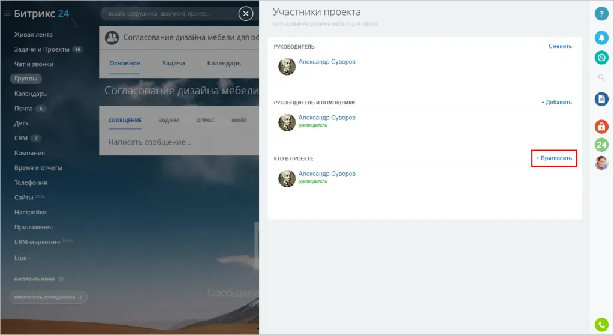Viewport: 614px width, 335px height.
Task: Click the green chat messenger icon
Action: (601, 57)
